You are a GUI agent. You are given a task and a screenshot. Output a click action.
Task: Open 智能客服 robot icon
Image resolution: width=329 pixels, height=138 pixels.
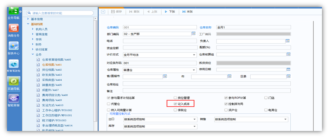click(14, 99)
